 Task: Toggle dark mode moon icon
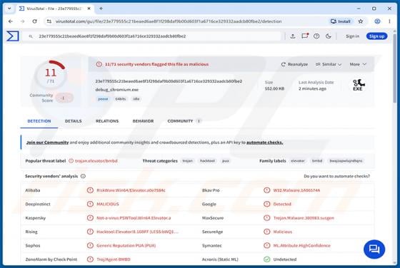[x=329, y=36]
